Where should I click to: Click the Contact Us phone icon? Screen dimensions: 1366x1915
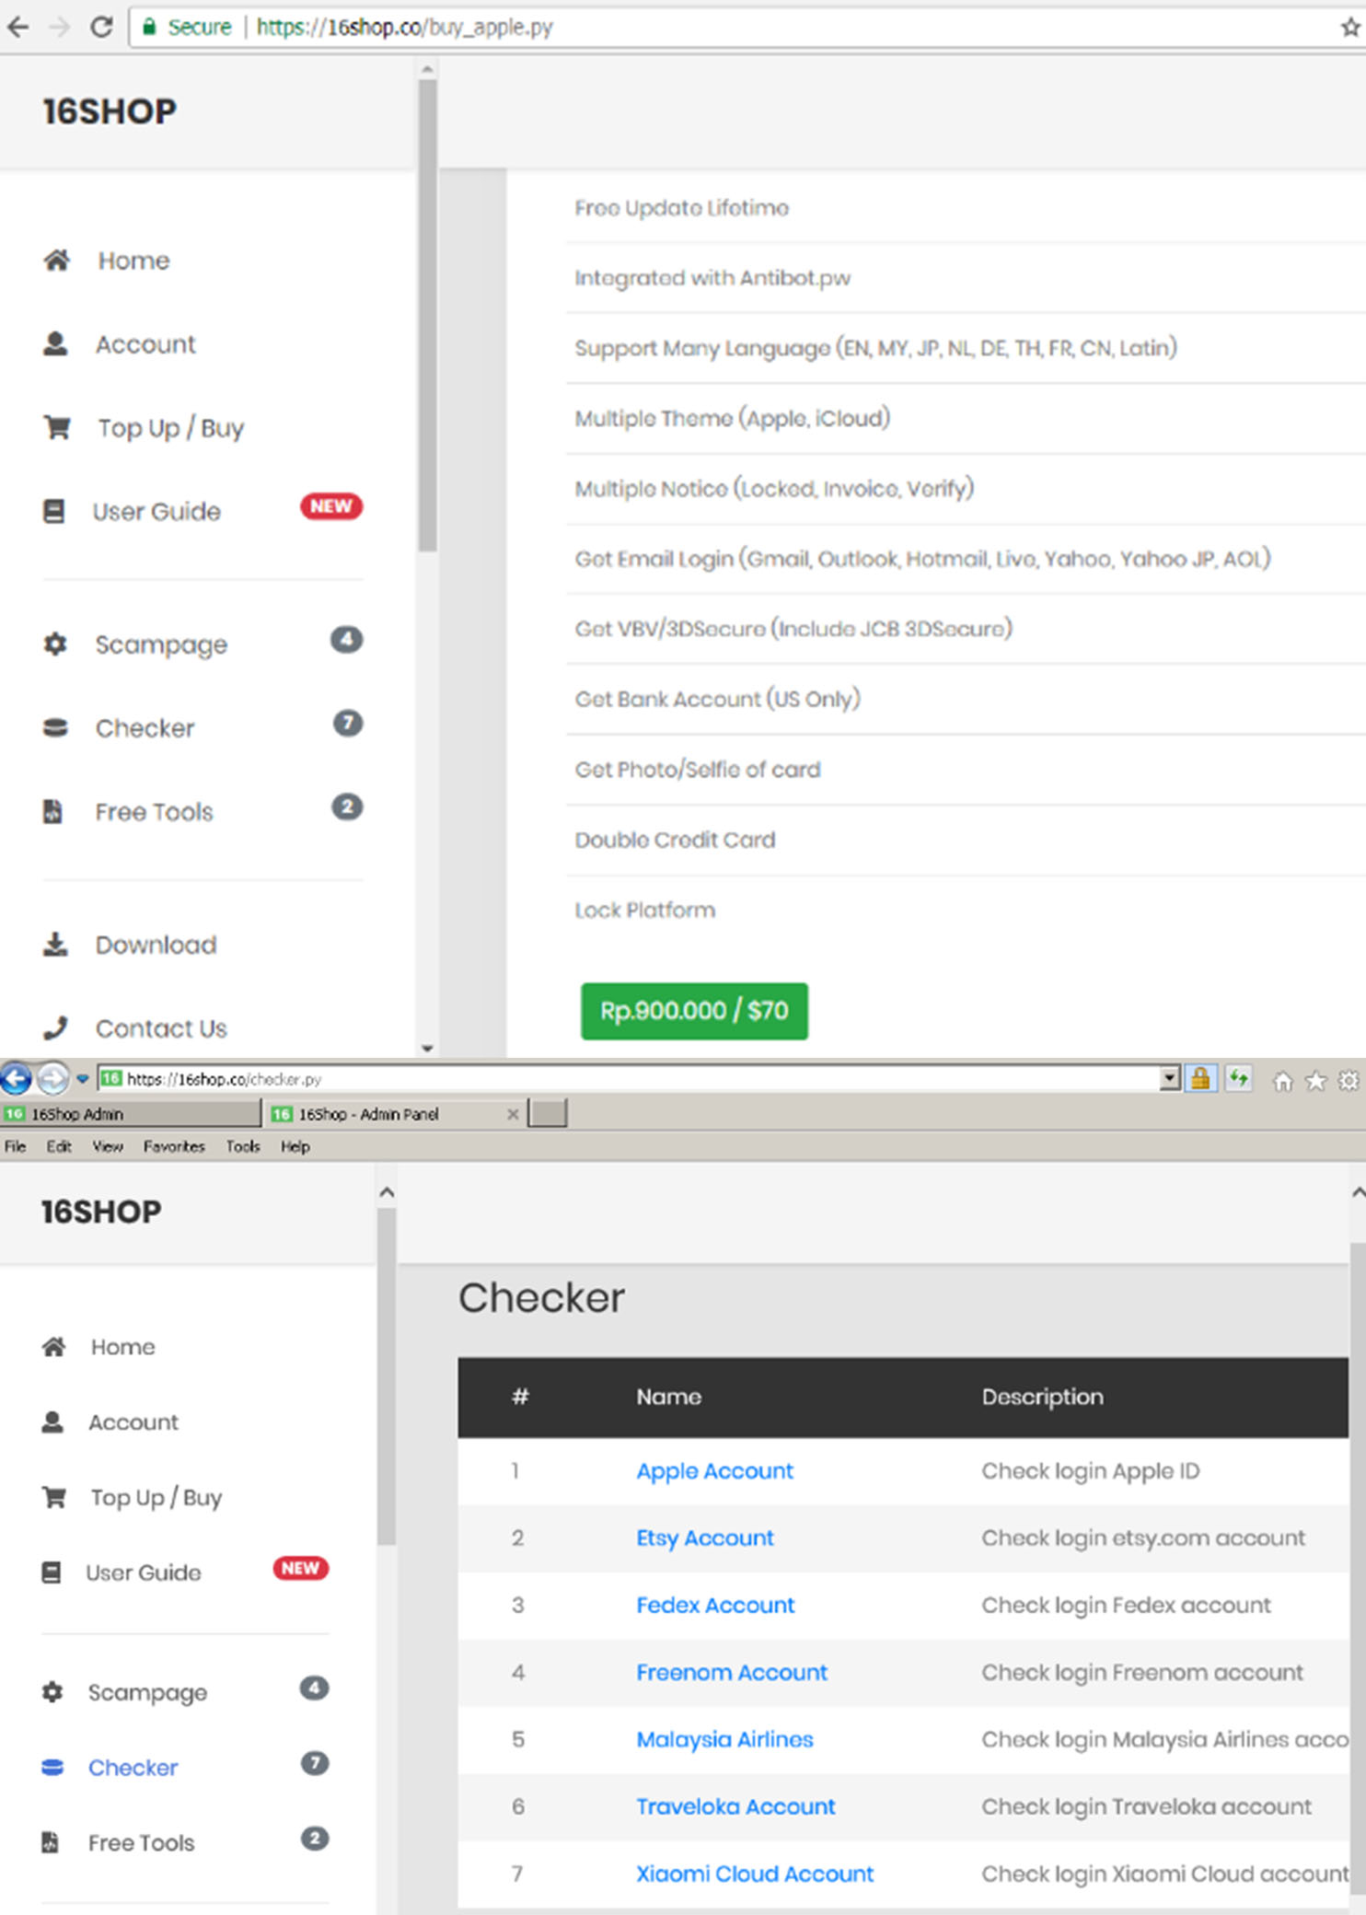click(55, 1027)
